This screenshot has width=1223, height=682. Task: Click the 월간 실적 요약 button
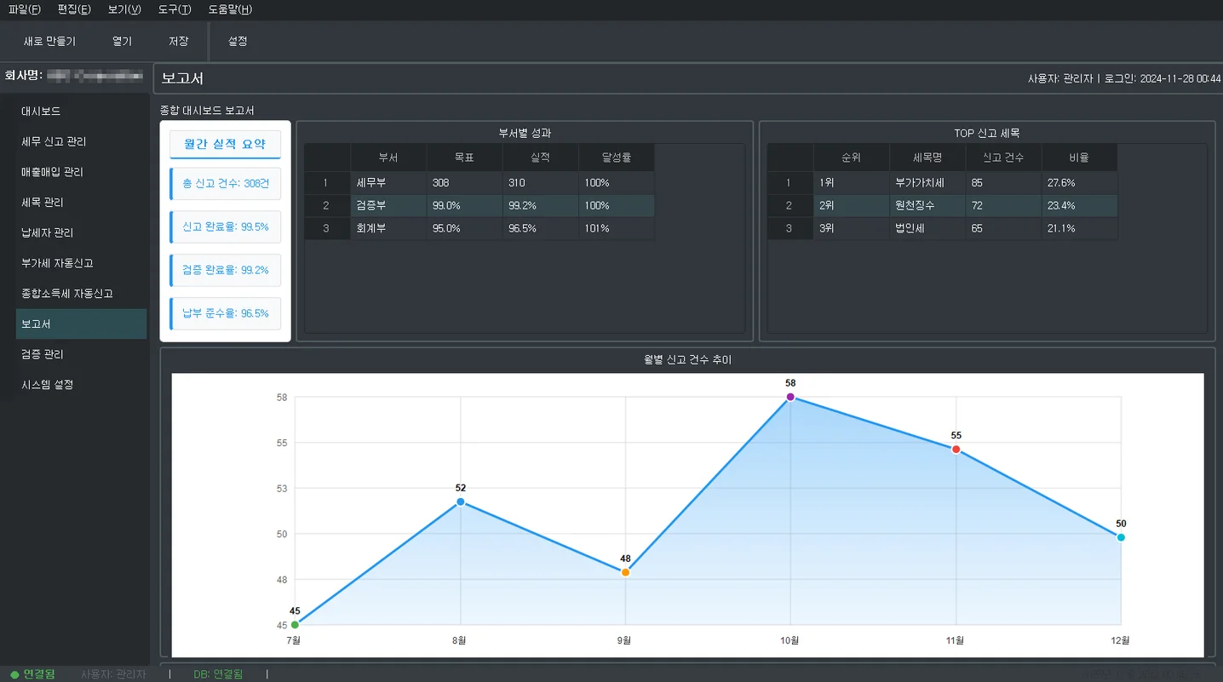pyautogui.click(x=225, y=144)
